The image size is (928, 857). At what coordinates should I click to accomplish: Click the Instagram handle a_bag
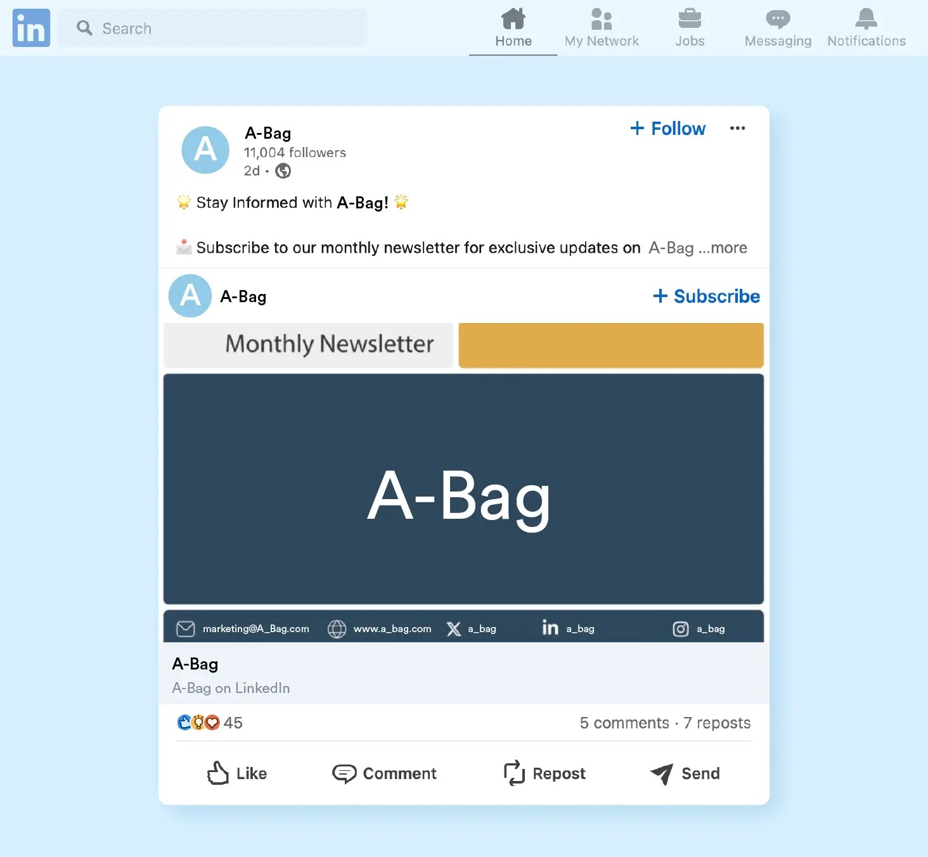[x=699, y=628]
